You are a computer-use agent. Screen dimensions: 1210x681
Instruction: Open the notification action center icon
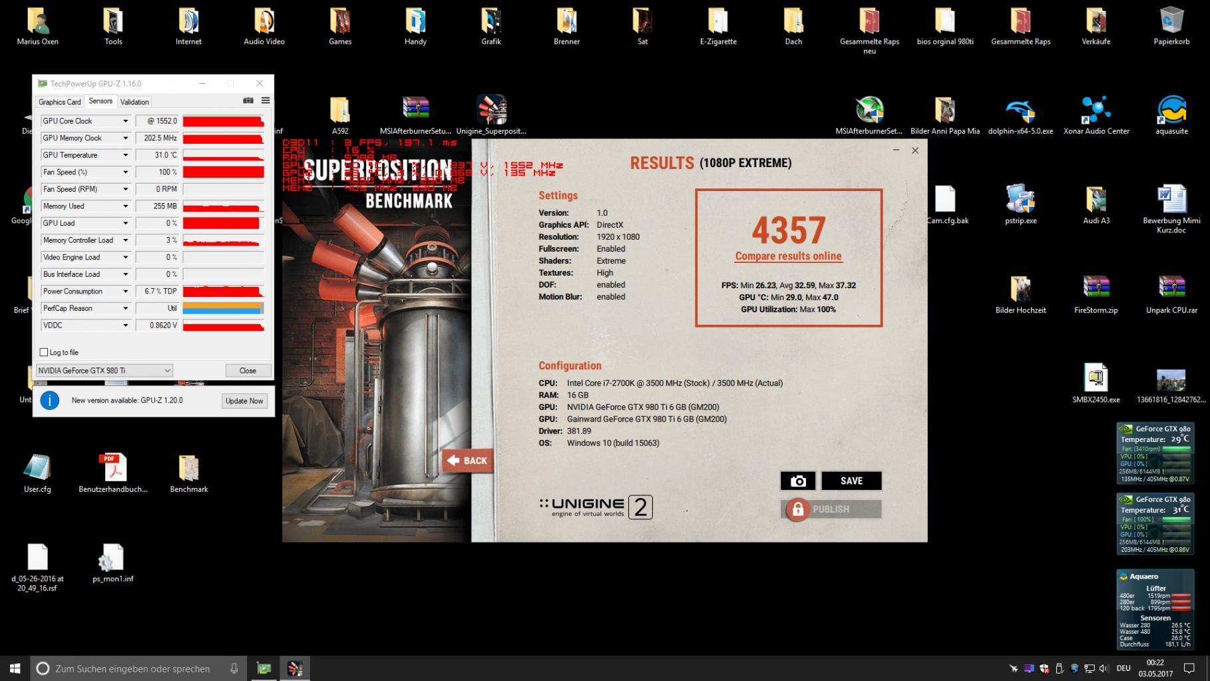(1189, 668)
